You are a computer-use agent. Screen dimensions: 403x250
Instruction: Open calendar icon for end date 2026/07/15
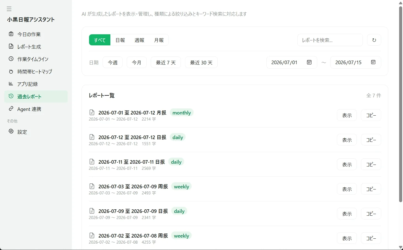tap(373, 62)
